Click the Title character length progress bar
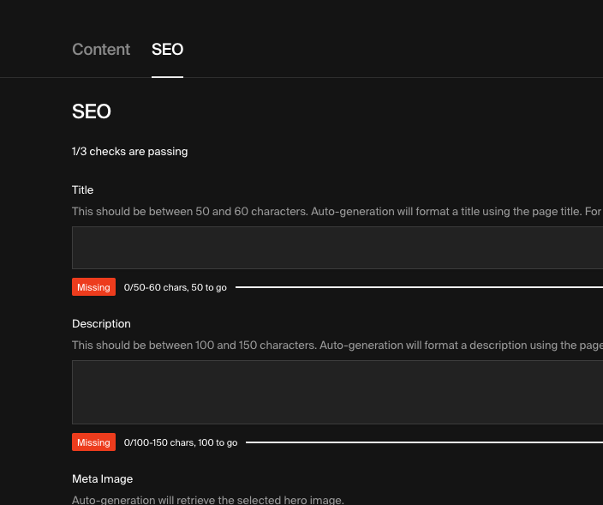 (x=419, y=287)
